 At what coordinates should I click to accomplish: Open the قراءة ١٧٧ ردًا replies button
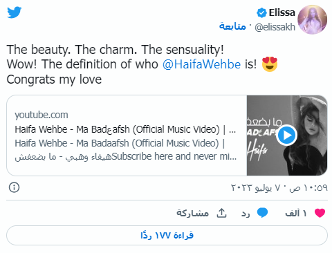pos(167,235)
